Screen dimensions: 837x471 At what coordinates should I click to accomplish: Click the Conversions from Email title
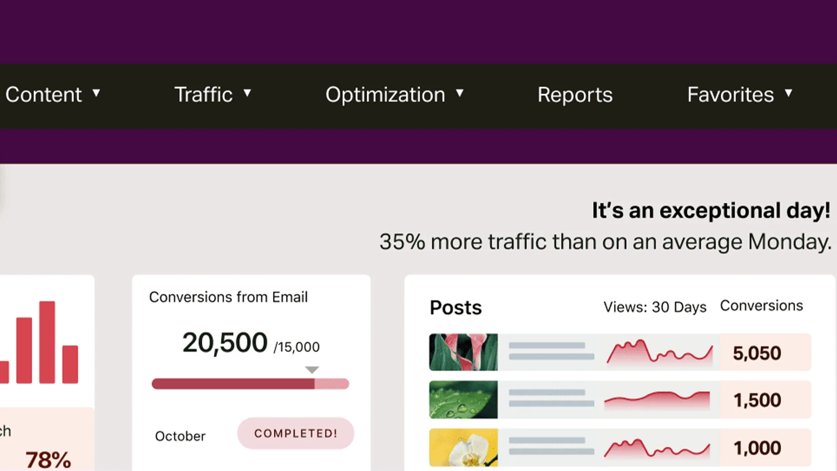click(x=228, y=297)
